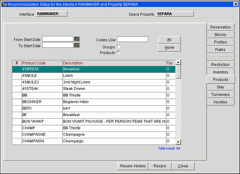The height and width of the screenshot is (174, 240).
Task: Open Resync History
Action: 133,166
